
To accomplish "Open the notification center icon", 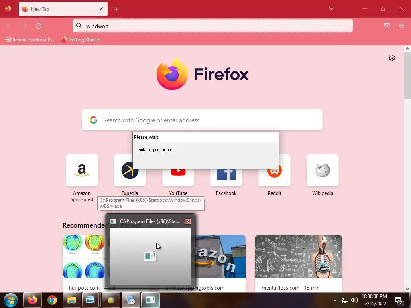I will [399, 300].
